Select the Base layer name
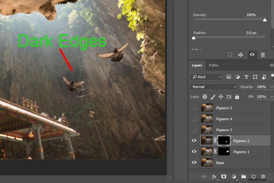Viewport: 274px width, 183px height. point(220,163)
